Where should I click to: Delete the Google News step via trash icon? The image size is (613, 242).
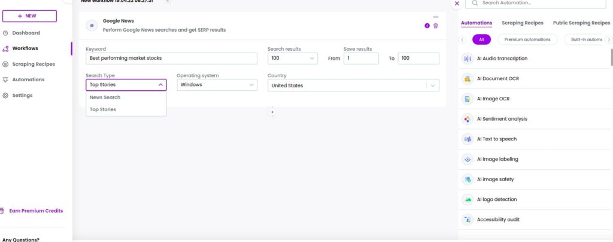(436, 26)
